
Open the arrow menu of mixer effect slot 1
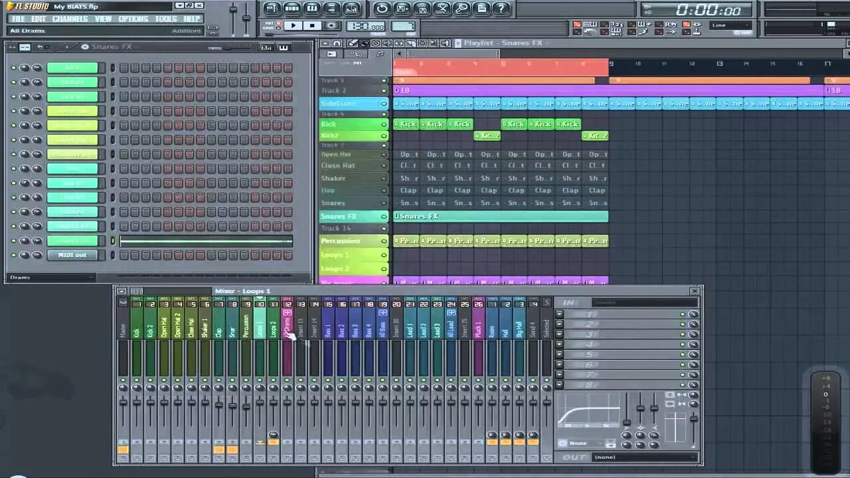pos(559,315)
